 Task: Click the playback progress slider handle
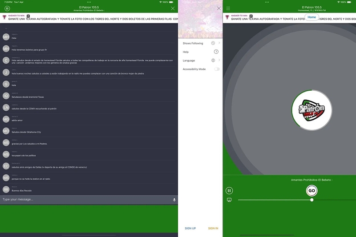[x=312, y=200]
